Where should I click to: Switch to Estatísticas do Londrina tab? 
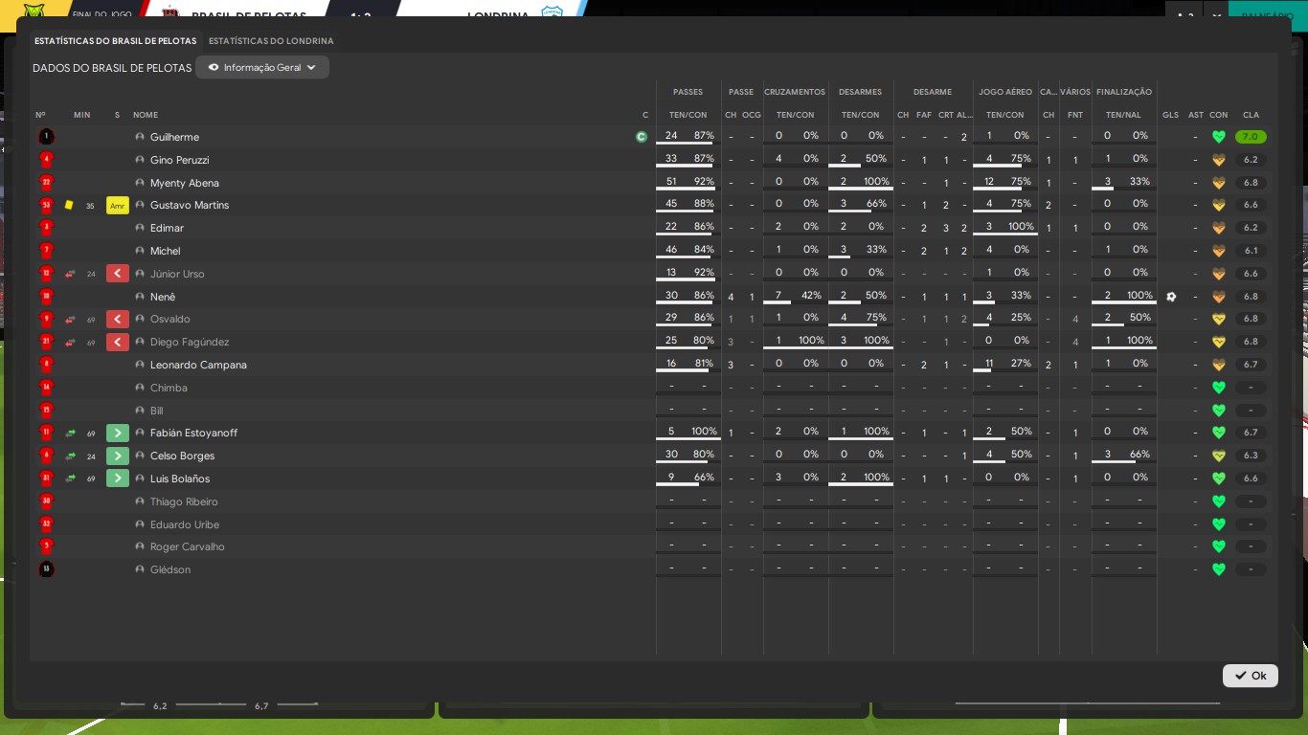tap(271, 41)
